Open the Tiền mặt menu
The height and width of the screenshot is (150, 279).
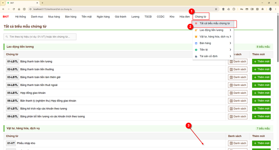[87, 17]
